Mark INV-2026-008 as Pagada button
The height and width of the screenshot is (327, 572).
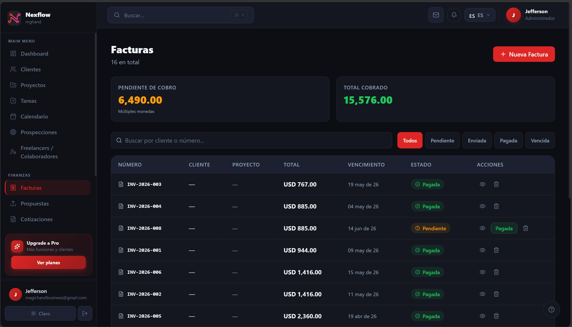(504, 228)
